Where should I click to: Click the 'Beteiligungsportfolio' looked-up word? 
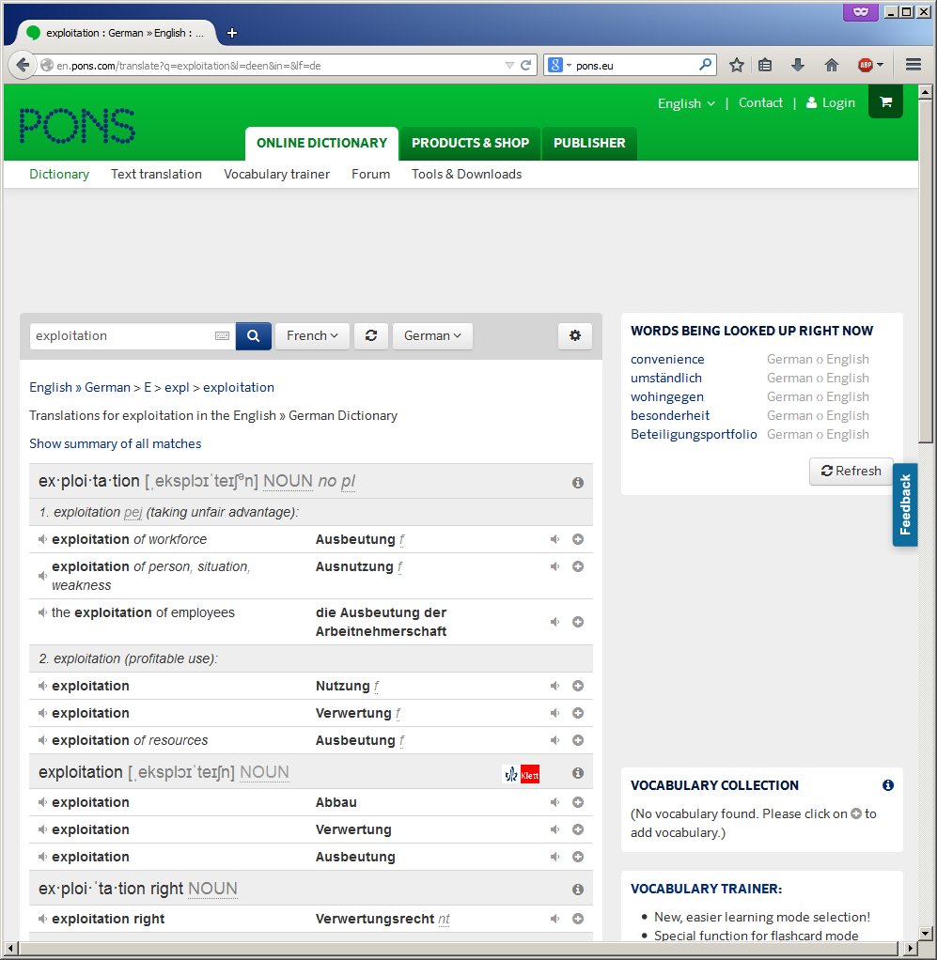(694, 435)
